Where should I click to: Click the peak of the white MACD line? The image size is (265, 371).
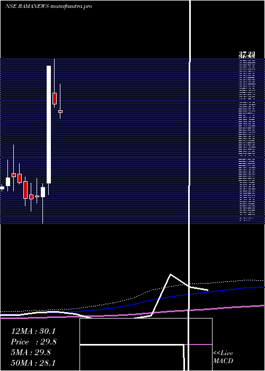pyautogui.click(x=170, y=275)
